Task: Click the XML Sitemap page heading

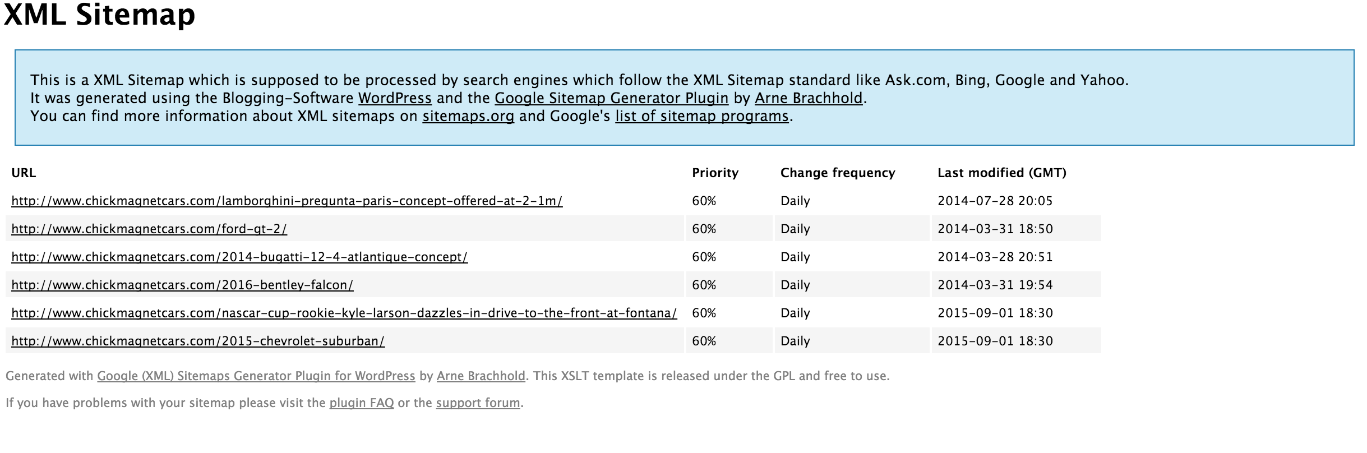Action: click(x=100, y=15)
